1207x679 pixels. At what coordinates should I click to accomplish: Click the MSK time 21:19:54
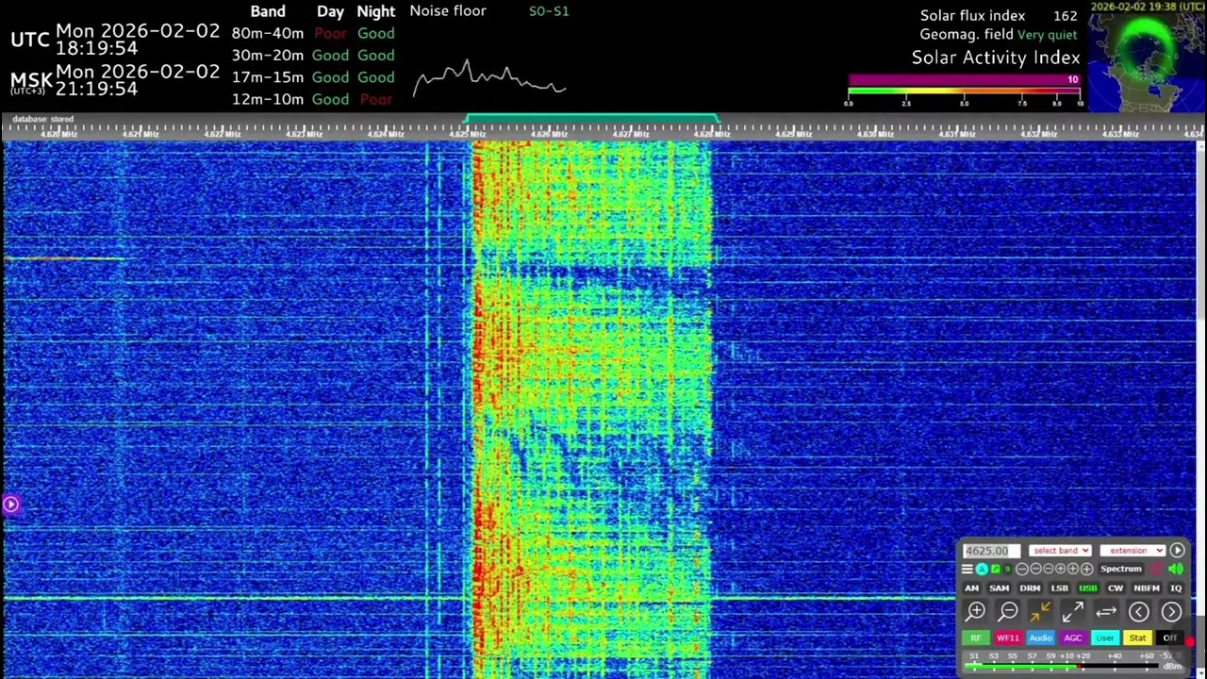point(96,89)
